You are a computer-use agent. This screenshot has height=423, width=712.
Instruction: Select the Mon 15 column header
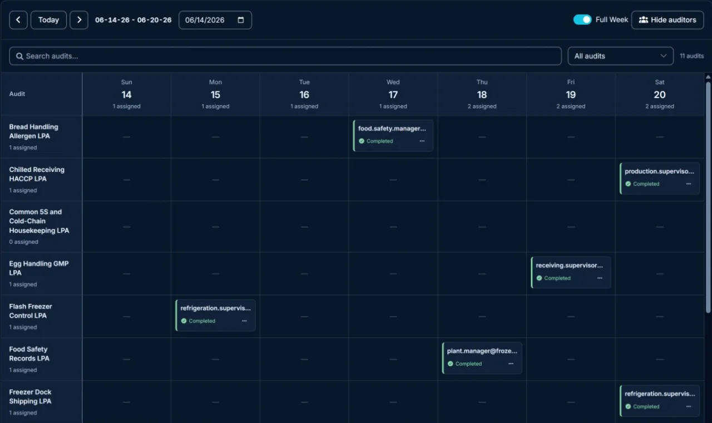tap(215, 94)
